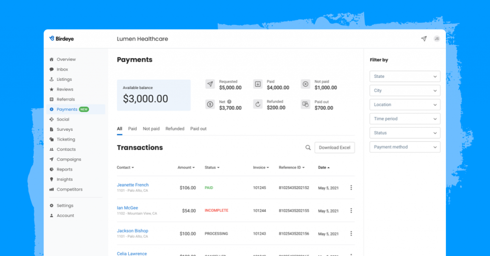Click the Not paid X-circle icon
This screenshot has width=490, height=256.
305,84
